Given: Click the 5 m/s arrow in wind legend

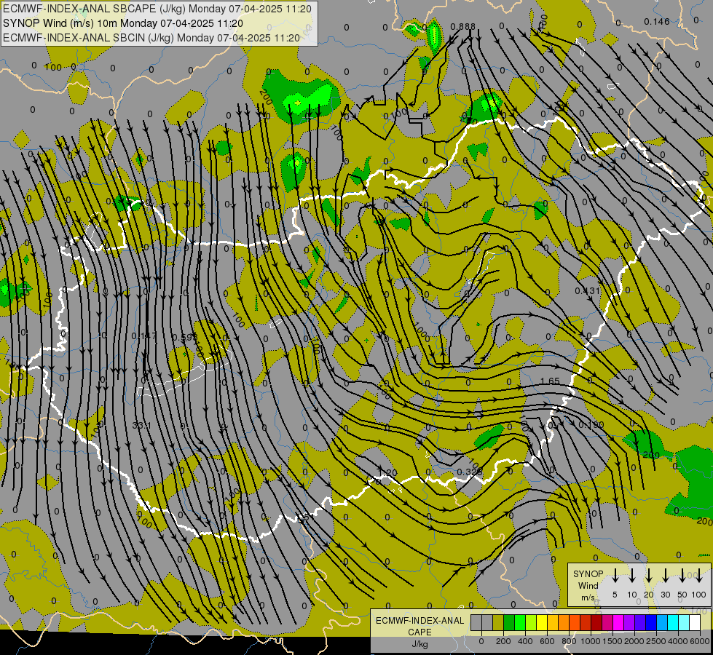Looking at the screenshot, I should coord(615,576).
